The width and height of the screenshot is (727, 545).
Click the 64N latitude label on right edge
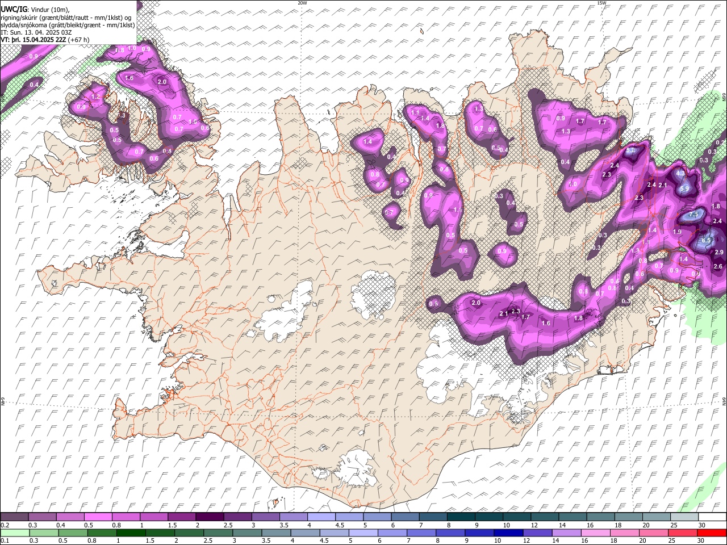[x=724, y=401]
